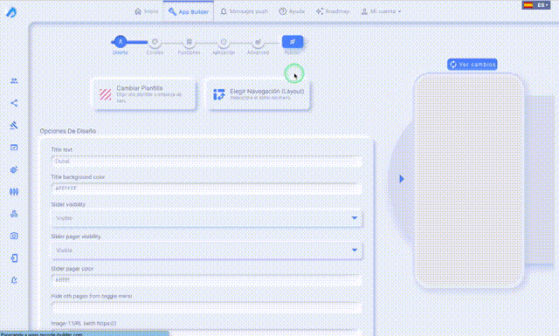Open the Slider visibility dropdown

(x=207, y=218)
